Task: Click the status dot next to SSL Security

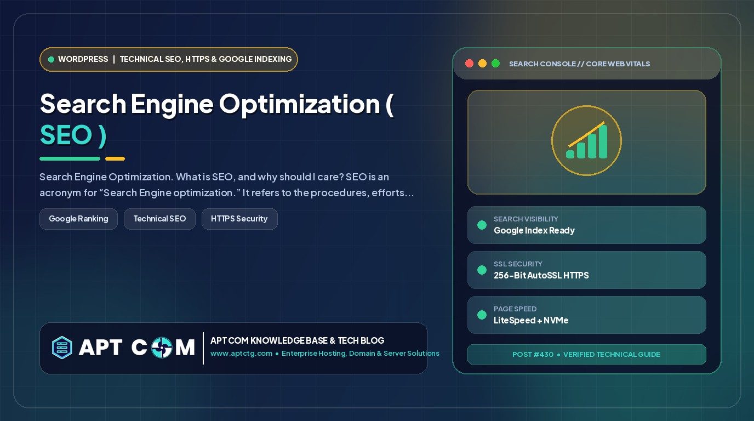Action: point(482,270)
